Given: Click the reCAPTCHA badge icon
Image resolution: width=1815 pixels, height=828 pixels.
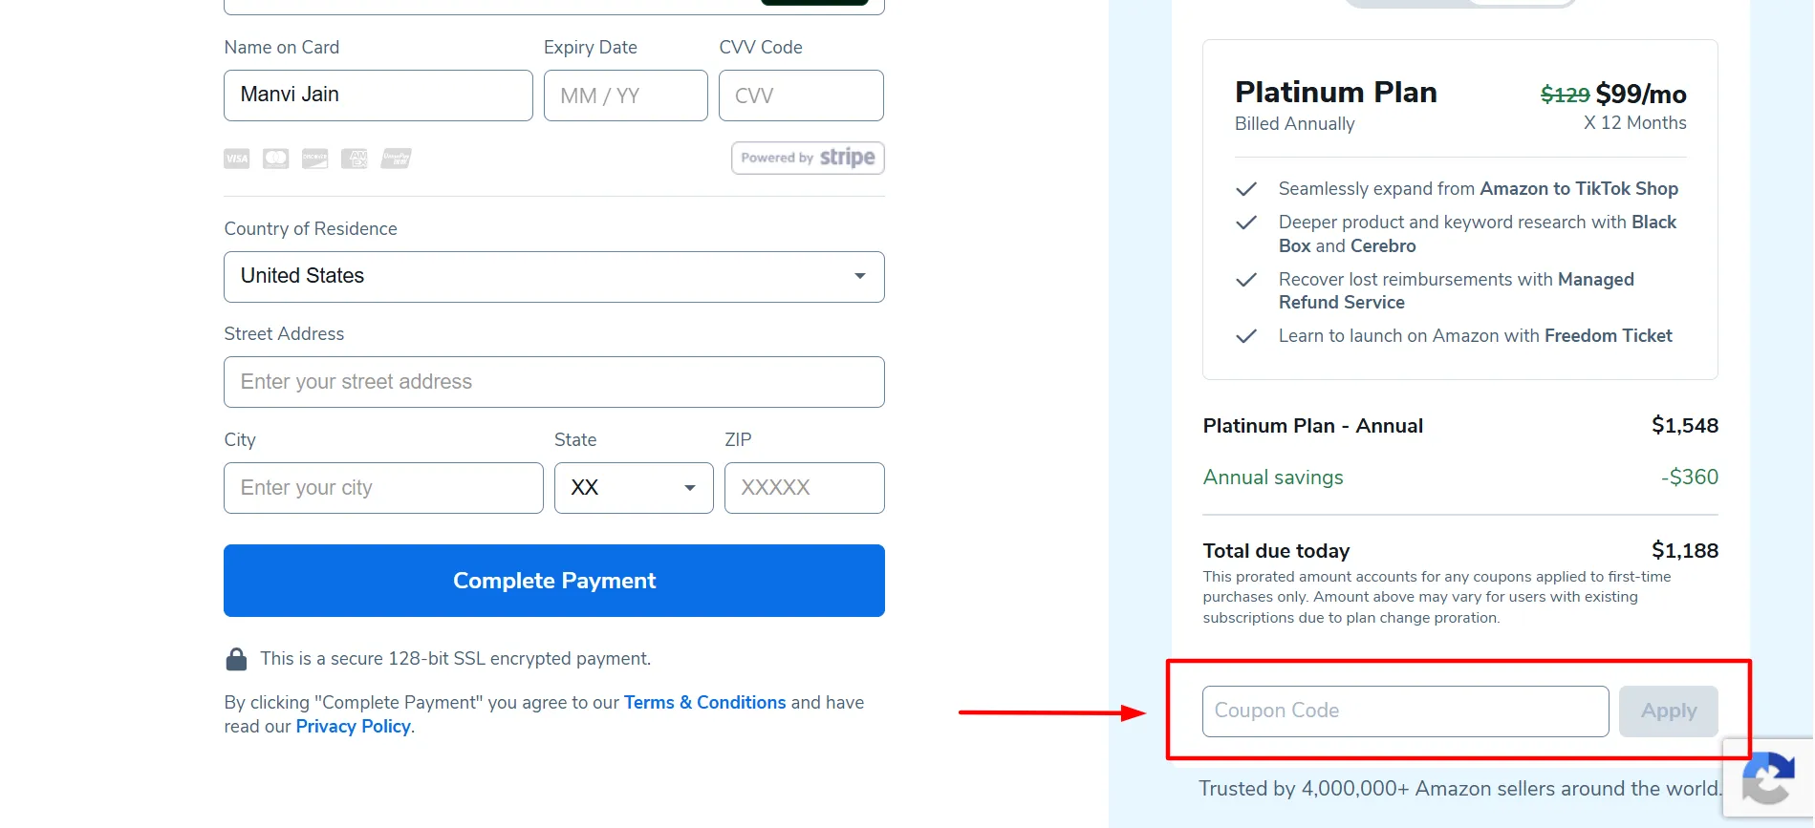Looking at the screenshot, I should pos(1768,777).
